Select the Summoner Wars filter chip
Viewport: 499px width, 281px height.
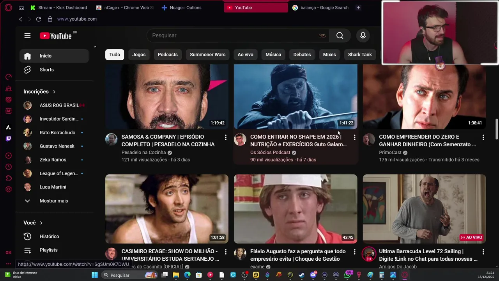point(208,55)
